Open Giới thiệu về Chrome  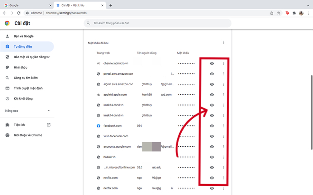point(27,135)
